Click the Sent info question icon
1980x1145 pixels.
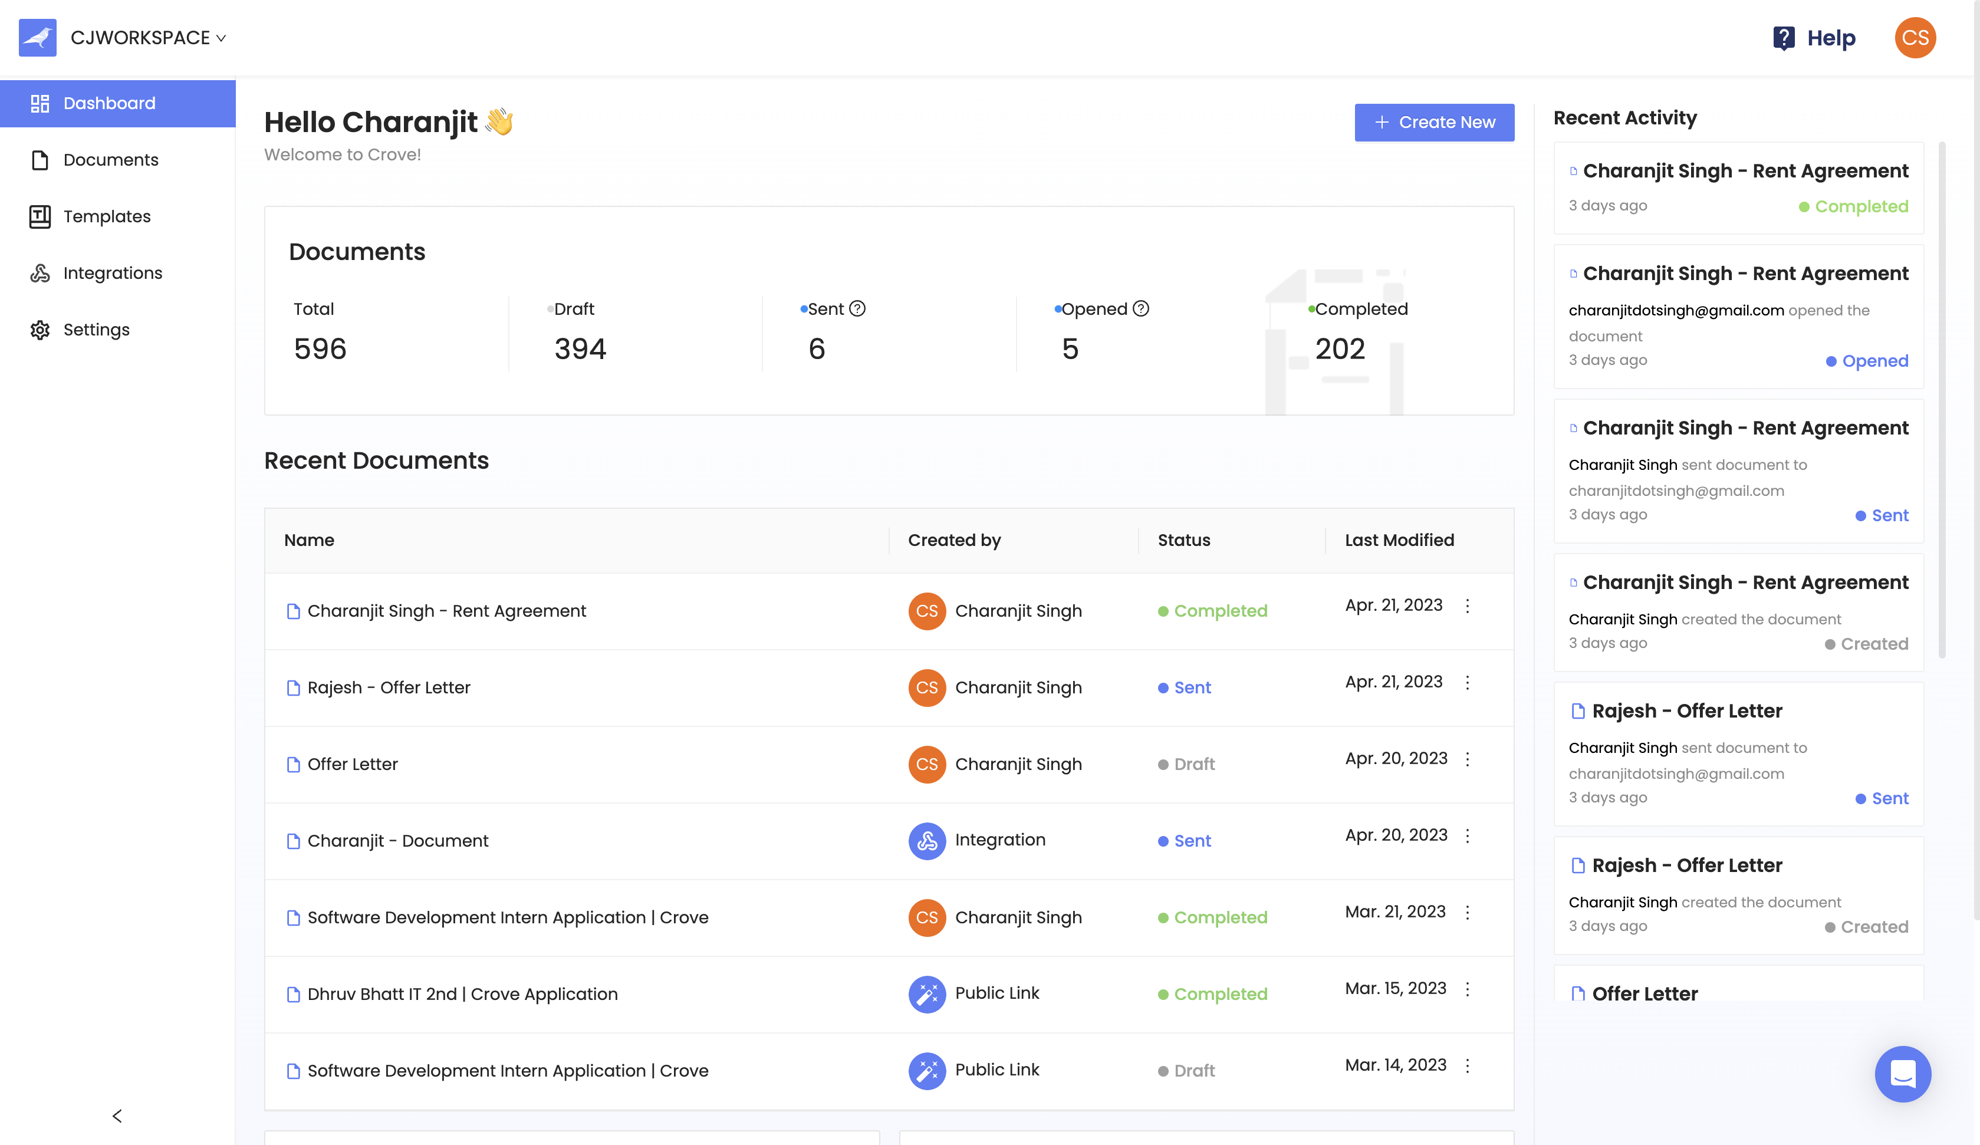coord(858,309)
